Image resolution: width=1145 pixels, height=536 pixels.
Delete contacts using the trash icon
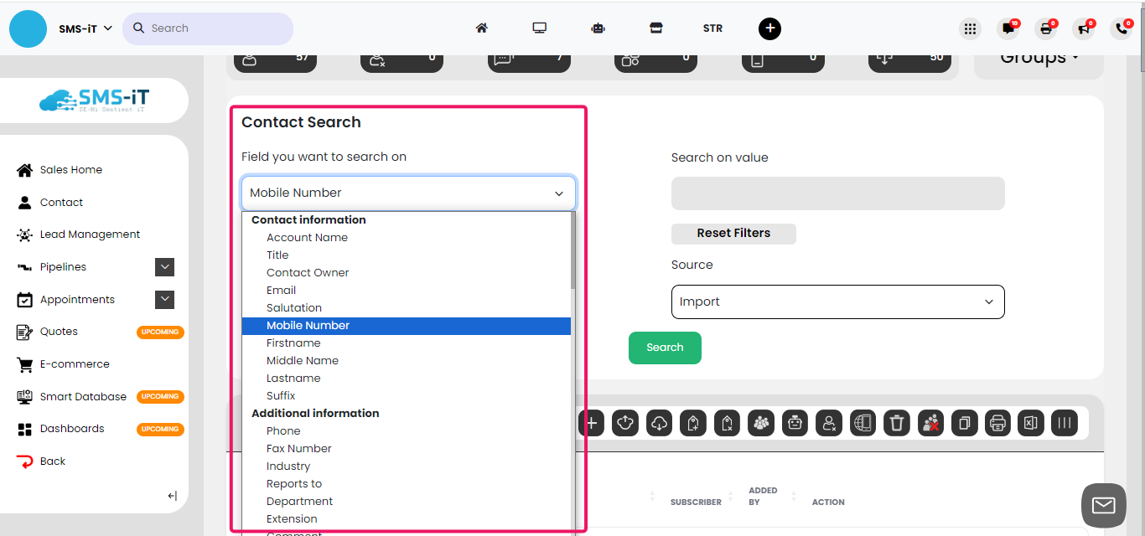pyautogui.click(x=896, y=423)
